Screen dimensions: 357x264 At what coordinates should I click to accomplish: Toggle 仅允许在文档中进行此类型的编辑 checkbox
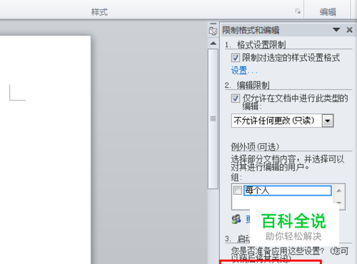coord(236,98)
